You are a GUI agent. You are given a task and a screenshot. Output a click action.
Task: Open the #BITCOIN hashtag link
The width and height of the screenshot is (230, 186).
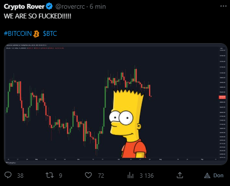click(x=18, y=33)
